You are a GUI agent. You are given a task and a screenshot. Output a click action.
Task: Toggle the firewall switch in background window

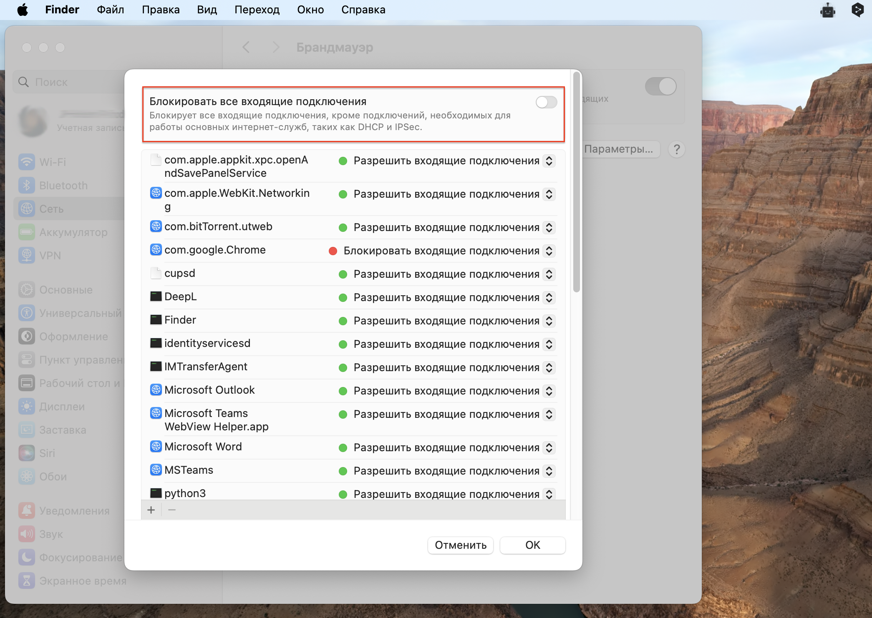pos(660,86)
